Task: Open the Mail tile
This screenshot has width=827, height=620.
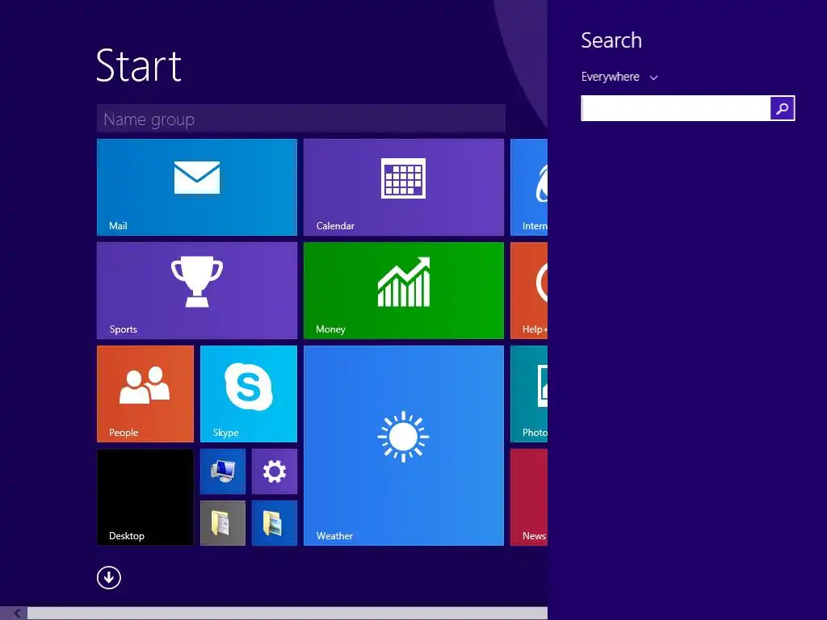Action: pyautogui.click(x=197, y=187)
